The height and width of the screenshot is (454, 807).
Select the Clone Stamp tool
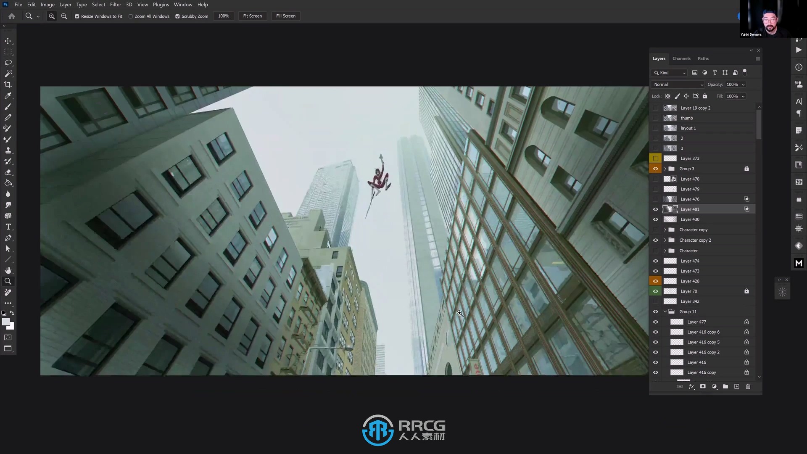pyautogui.click(x=8, y=150)
